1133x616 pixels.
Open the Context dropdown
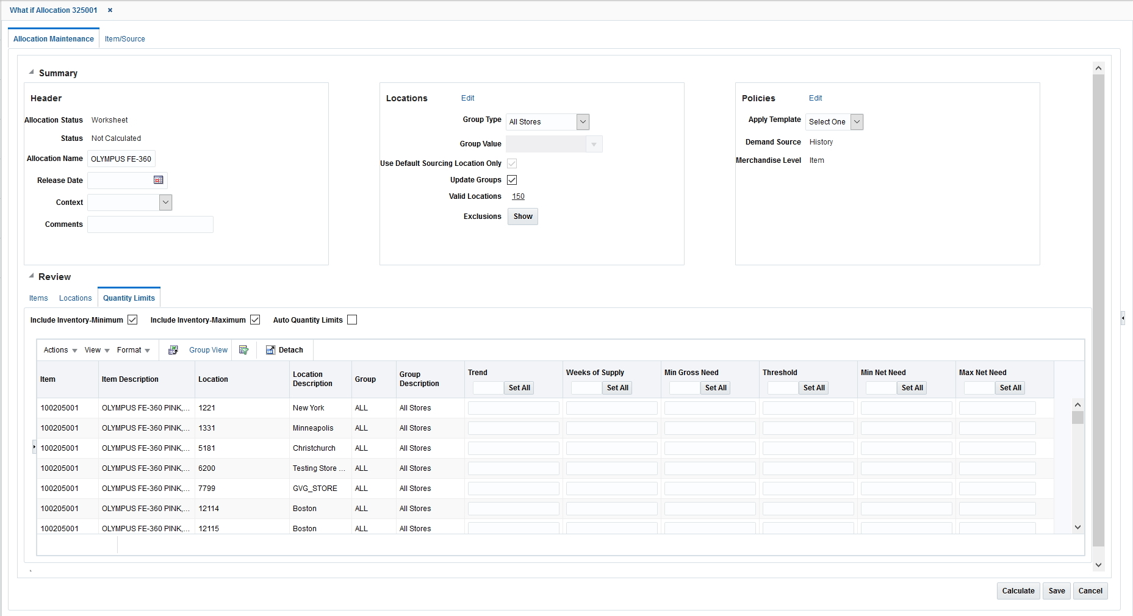[165, 202]
